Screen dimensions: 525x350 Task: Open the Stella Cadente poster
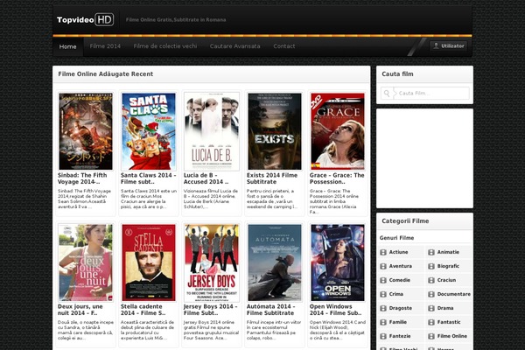149,262
